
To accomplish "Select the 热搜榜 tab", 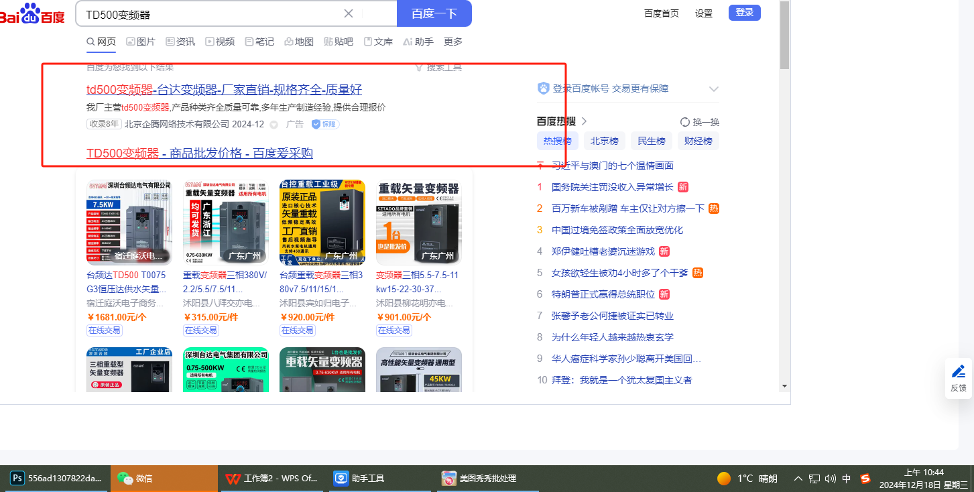I will click(558, 141).
